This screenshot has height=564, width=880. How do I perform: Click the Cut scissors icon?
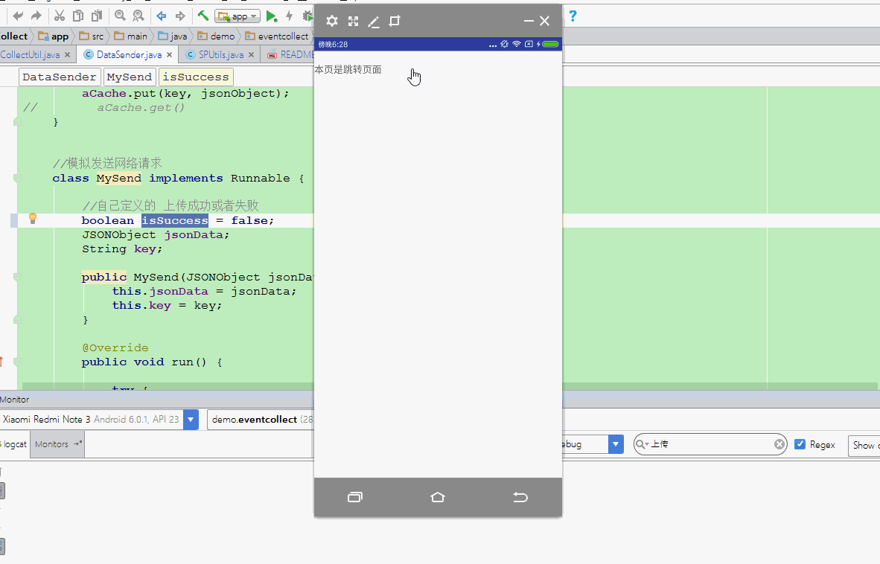59,16
